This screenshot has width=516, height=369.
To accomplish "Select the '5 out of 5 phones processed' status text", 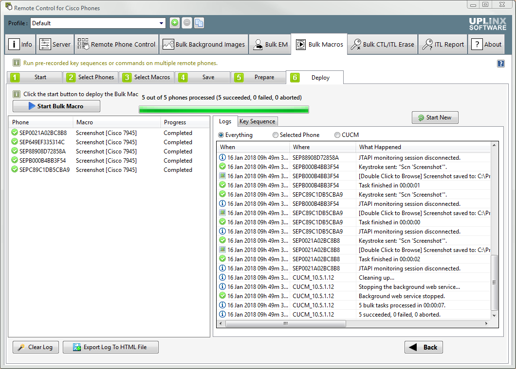I will [x=222, y=98].
